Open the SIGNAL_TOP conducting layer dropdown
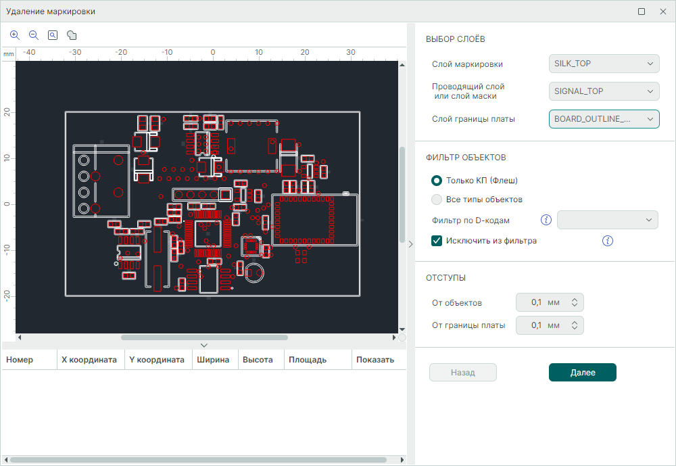676x466 pixels. point(604,91)
